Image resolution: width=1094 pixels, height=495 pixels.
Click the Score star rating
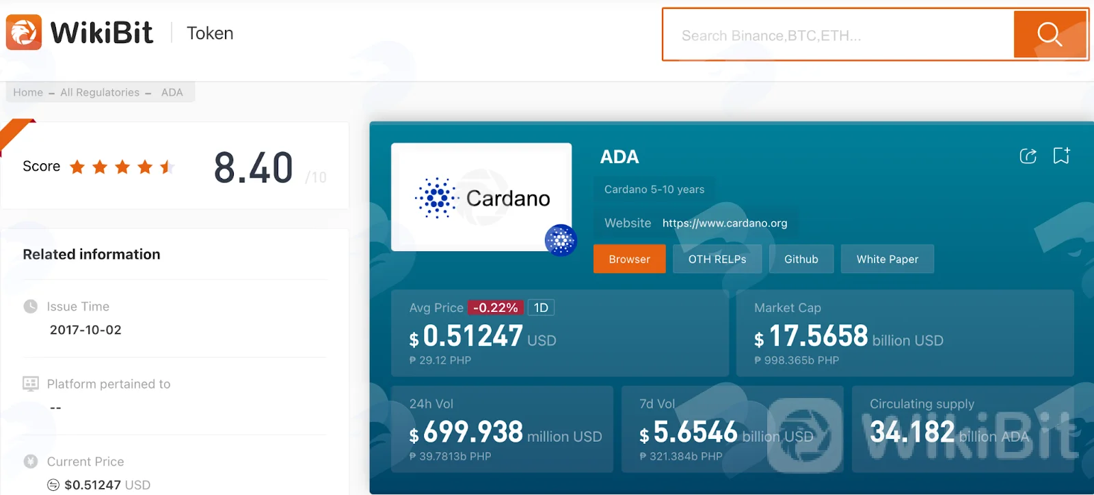(122, 167)
